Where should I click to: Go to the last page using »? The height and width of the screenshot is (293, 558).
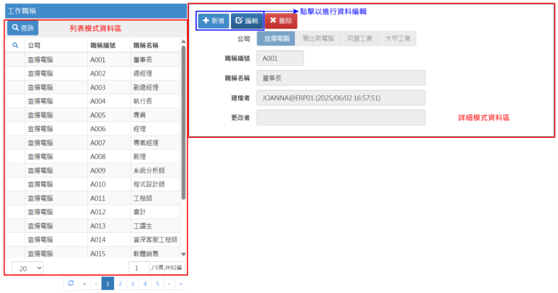tap(181, 284)
